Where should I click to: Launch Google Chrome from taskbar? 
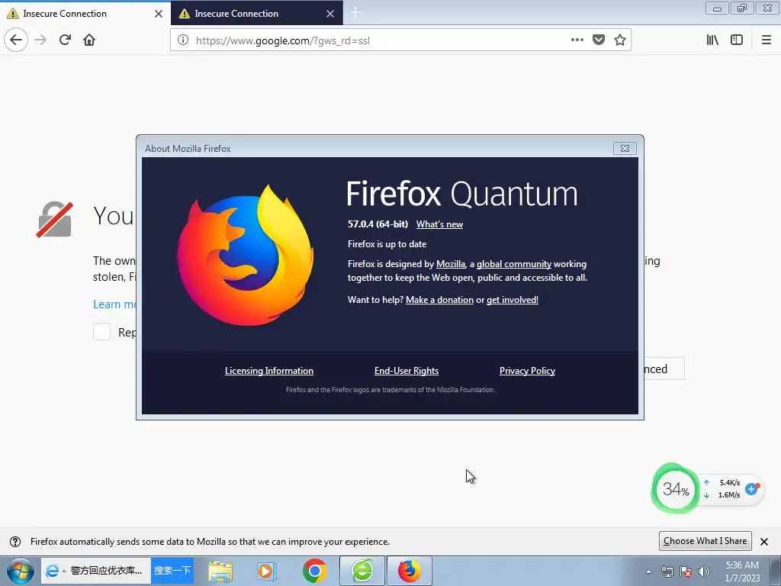click(x=314, y=571)
